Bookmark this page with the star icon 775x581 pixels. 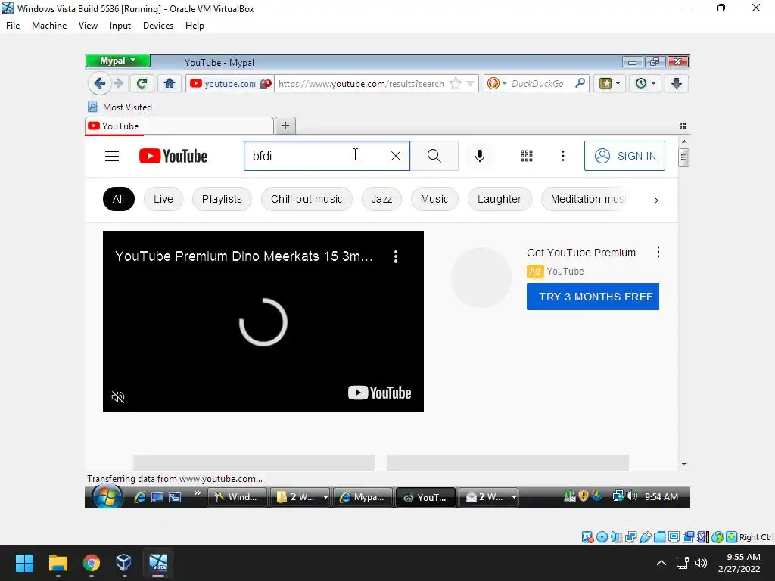click(x=455, y=83)
